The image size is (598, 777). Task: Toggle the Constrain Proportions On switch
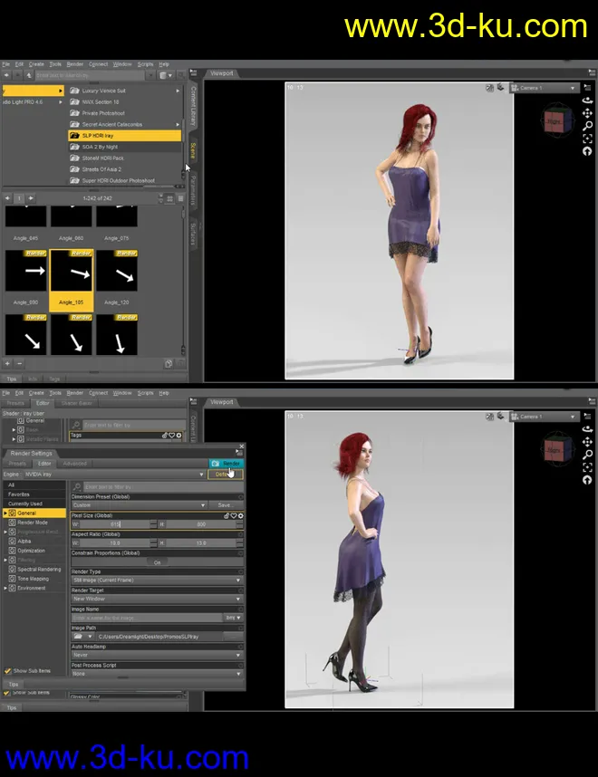(156, 561)
